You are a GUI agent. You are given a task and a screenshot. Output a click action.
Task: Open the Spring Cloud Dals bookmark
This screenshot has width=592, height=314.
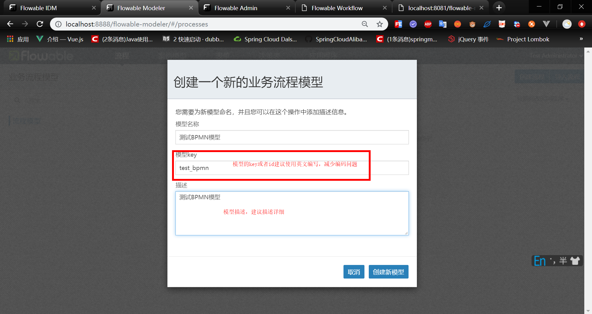tap(265, 39)
